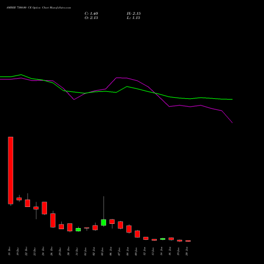Click the open value O: 2.15
264x264 pixels.
click(x=91, y=18)
